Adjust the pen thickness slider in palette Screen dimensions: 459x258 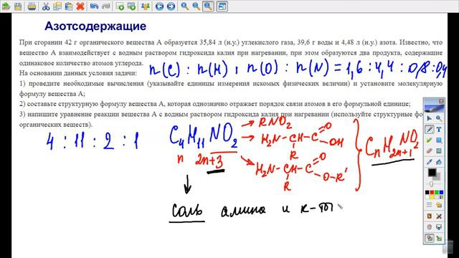(x=432, y=184)
